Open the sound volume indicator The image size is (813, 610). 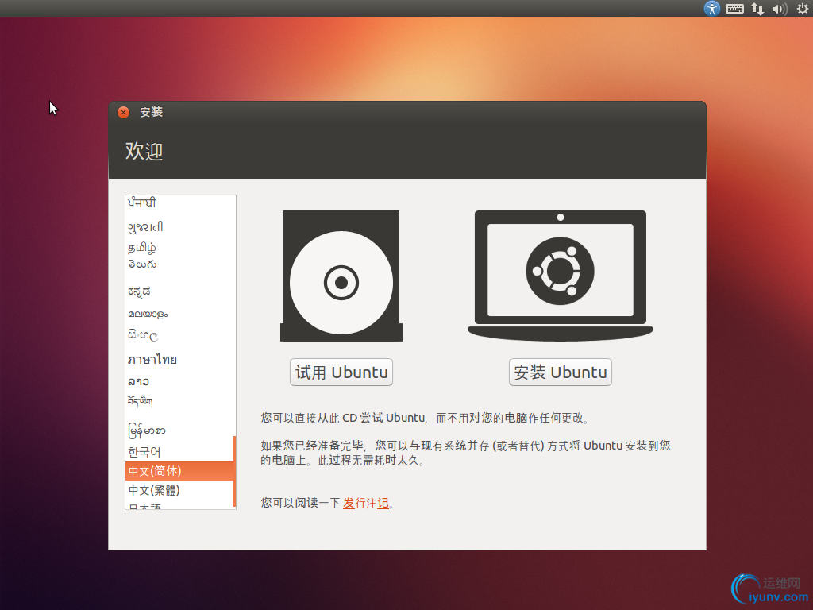click(780, 9)
